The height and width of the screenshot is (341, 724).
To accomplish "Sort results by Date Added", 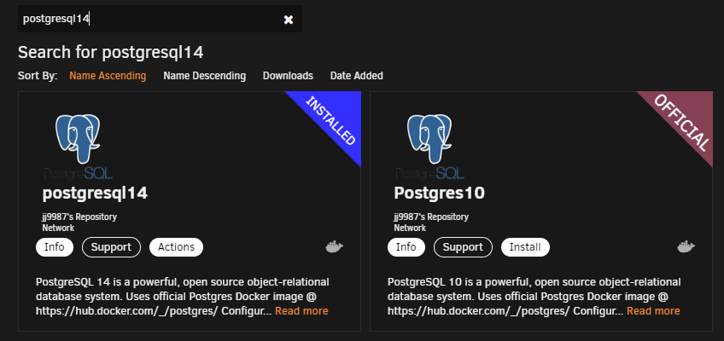I will pos(357,76).
